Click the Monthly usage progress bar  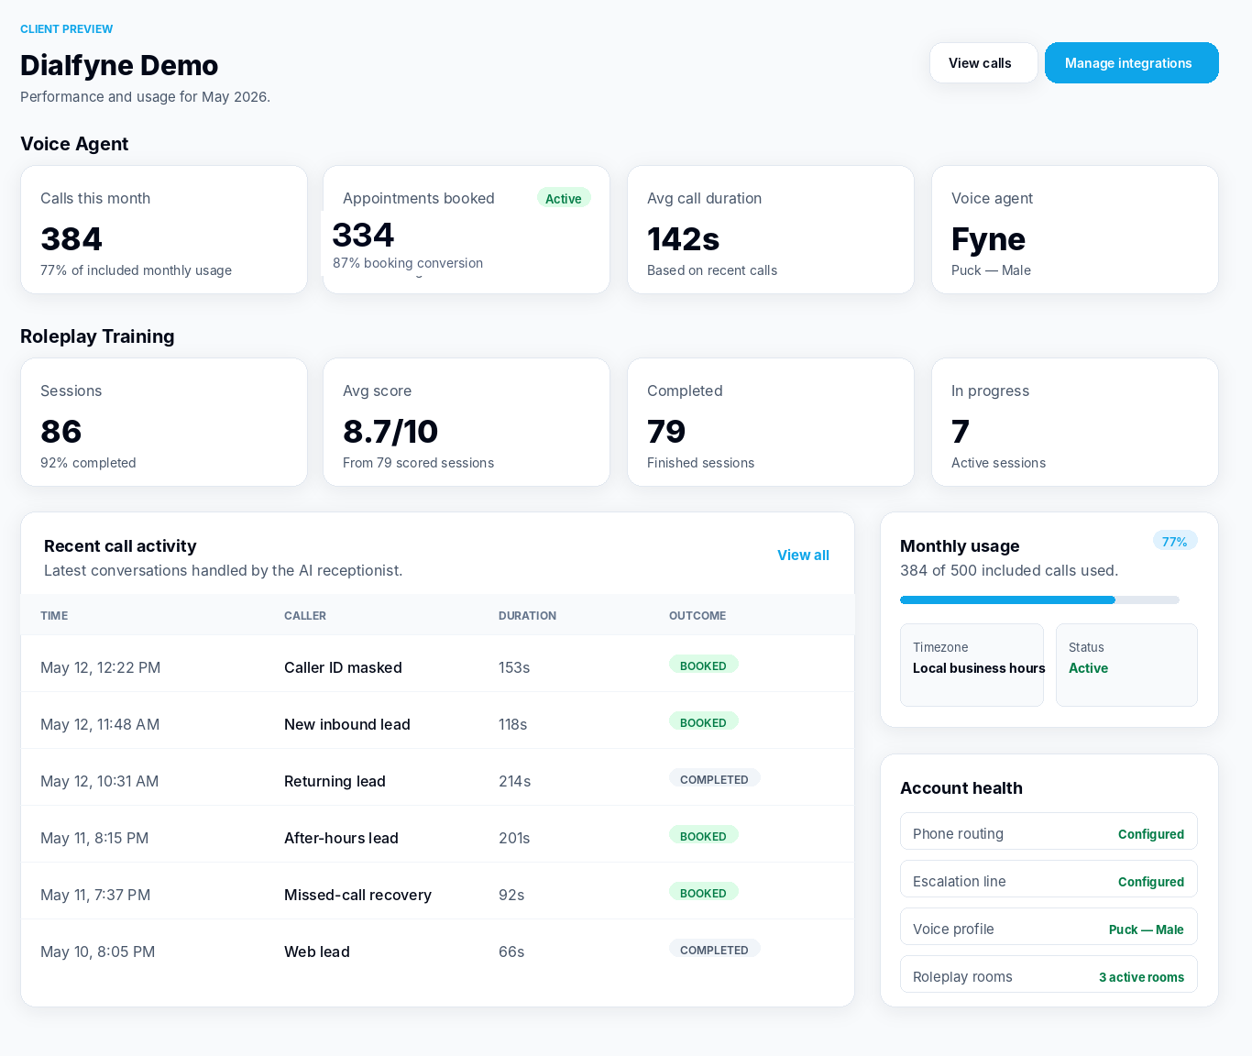click(1039, 600)
